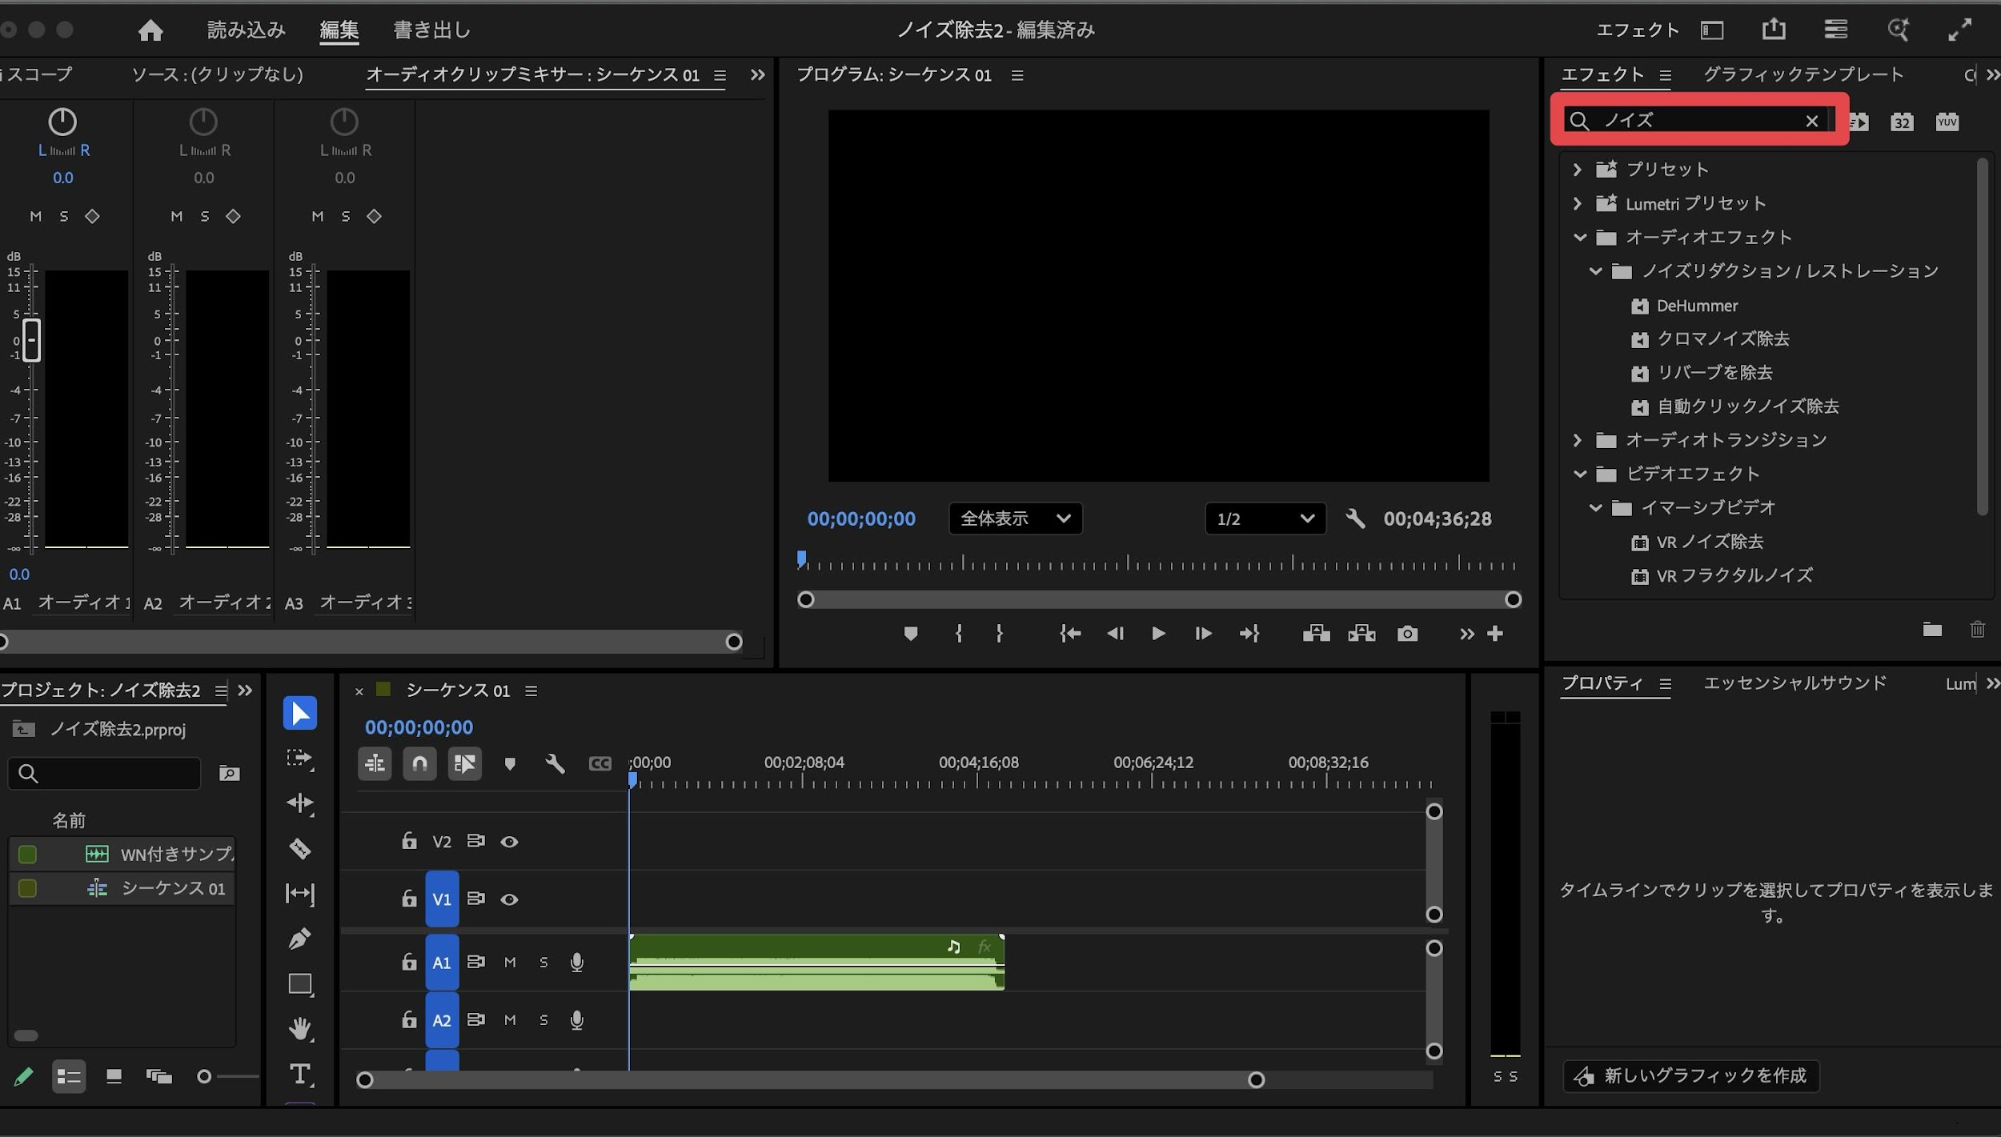2001x1137 pixels.
Task: Toggle V2 track output eye
Action: coord(509,842)
